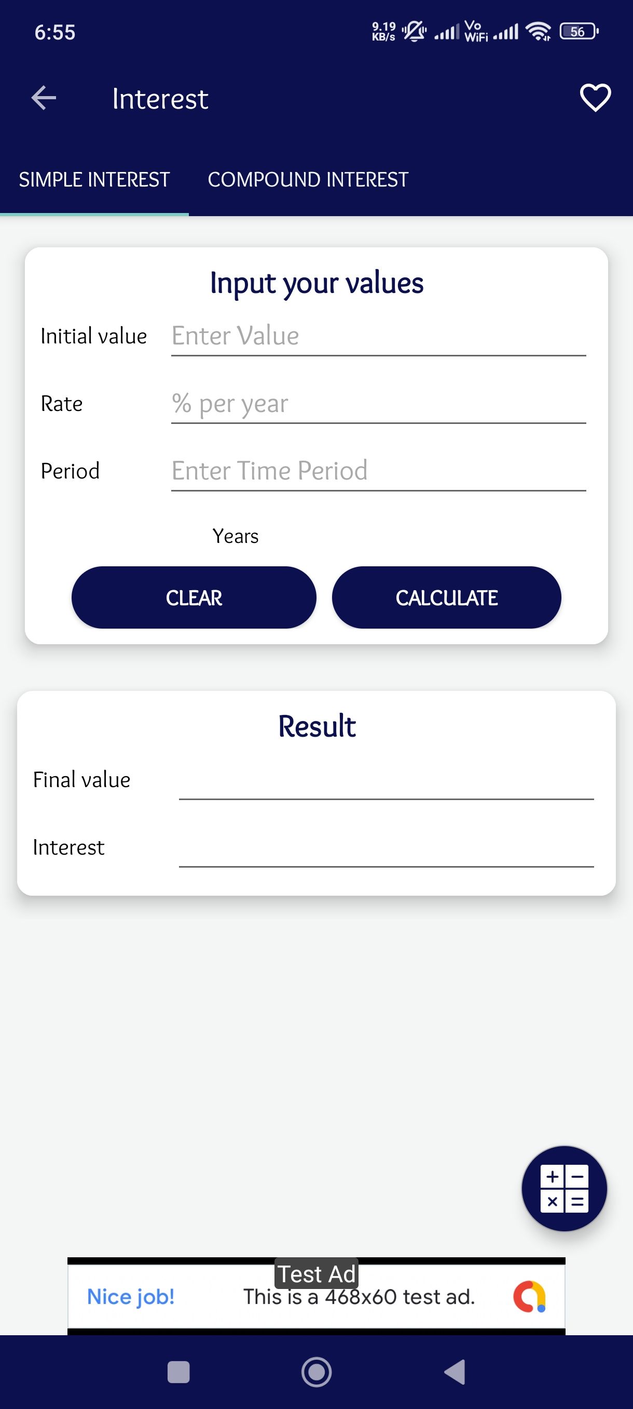The image size is (633, 1409).
Task: Switch to the Compound Interest tab
Action: pos(308,180)
